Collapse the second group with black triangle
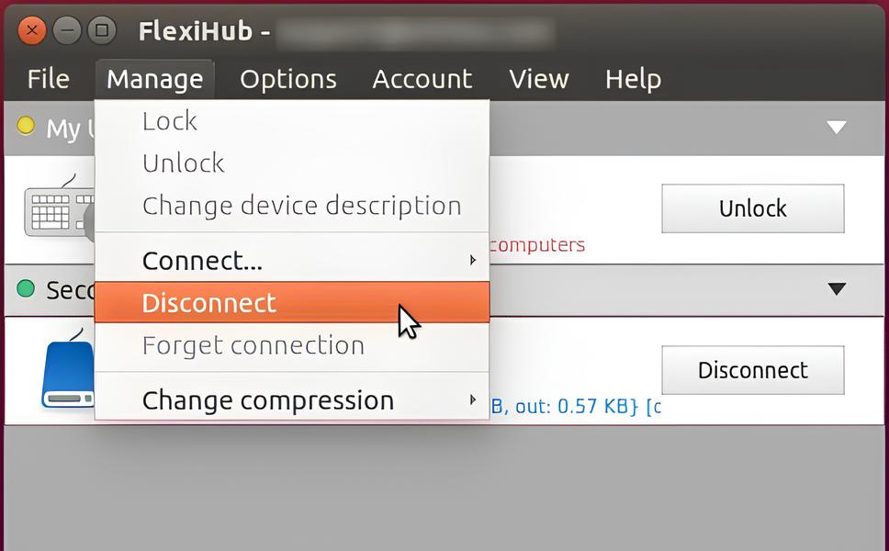The height and width of the screenshot is (551, 889). click(x=836, y=289)
